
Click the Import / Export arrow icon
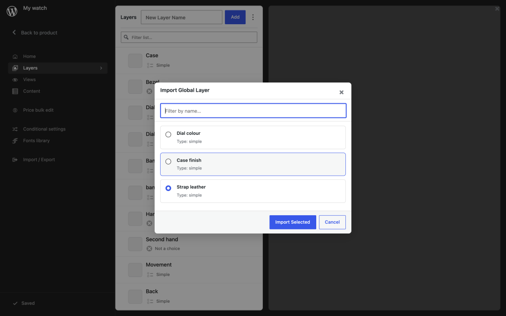15,159
